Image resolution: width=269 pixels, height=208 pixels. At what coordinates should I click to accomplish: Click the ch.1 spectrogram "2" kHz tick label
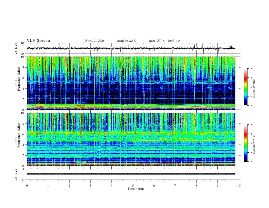23,99
